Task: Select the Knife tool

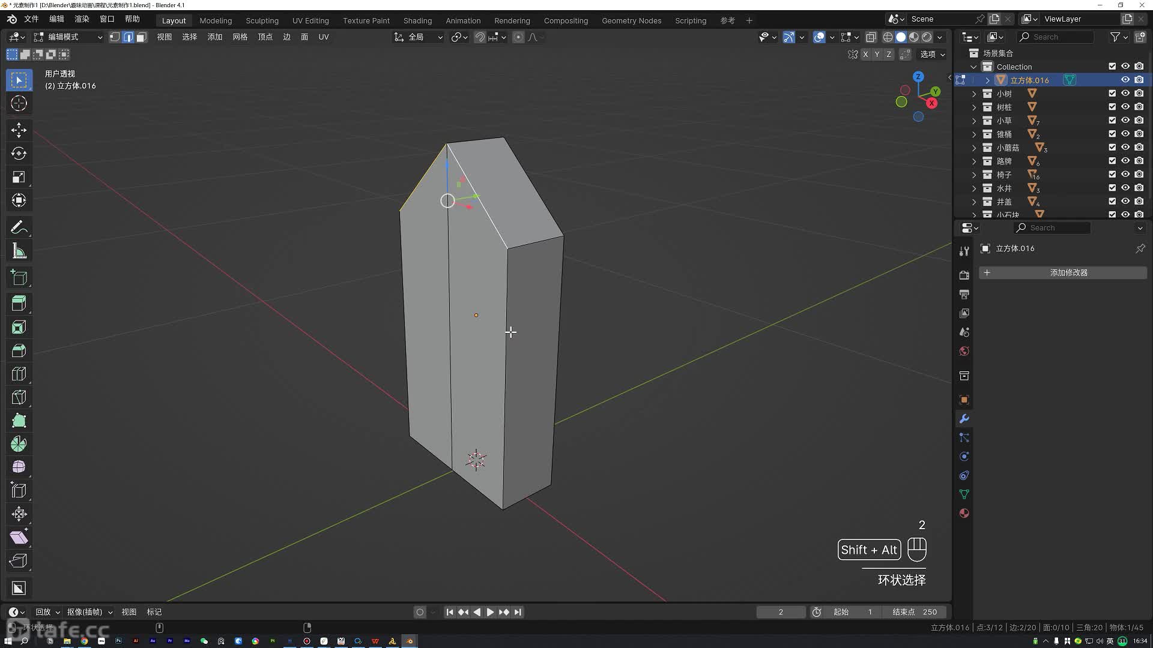Action: click(x=19, y=397)
